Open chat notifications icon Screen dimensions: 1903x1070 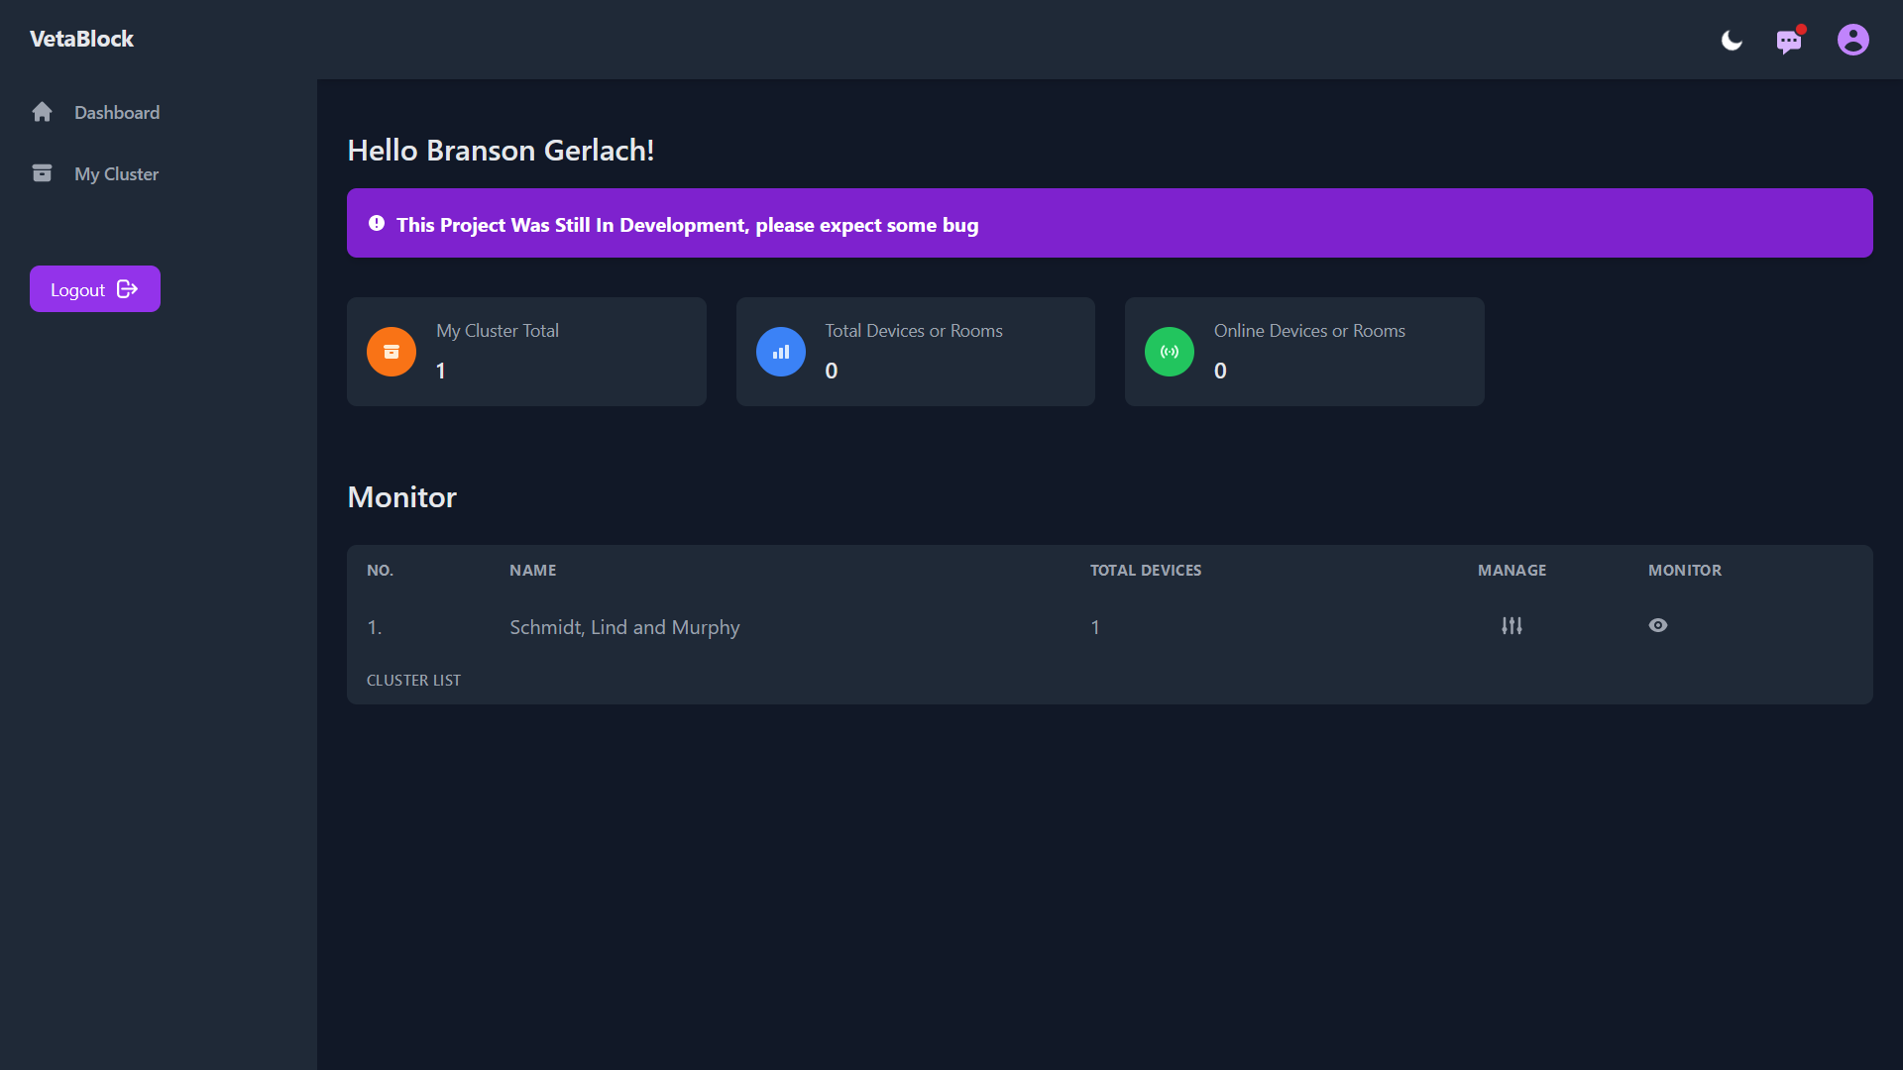pyautogui.click(x=1789, y=41)
